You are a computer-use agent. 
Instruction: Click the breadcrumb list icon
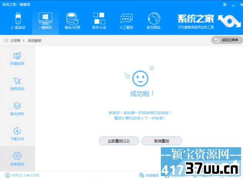tap(6, 41)
